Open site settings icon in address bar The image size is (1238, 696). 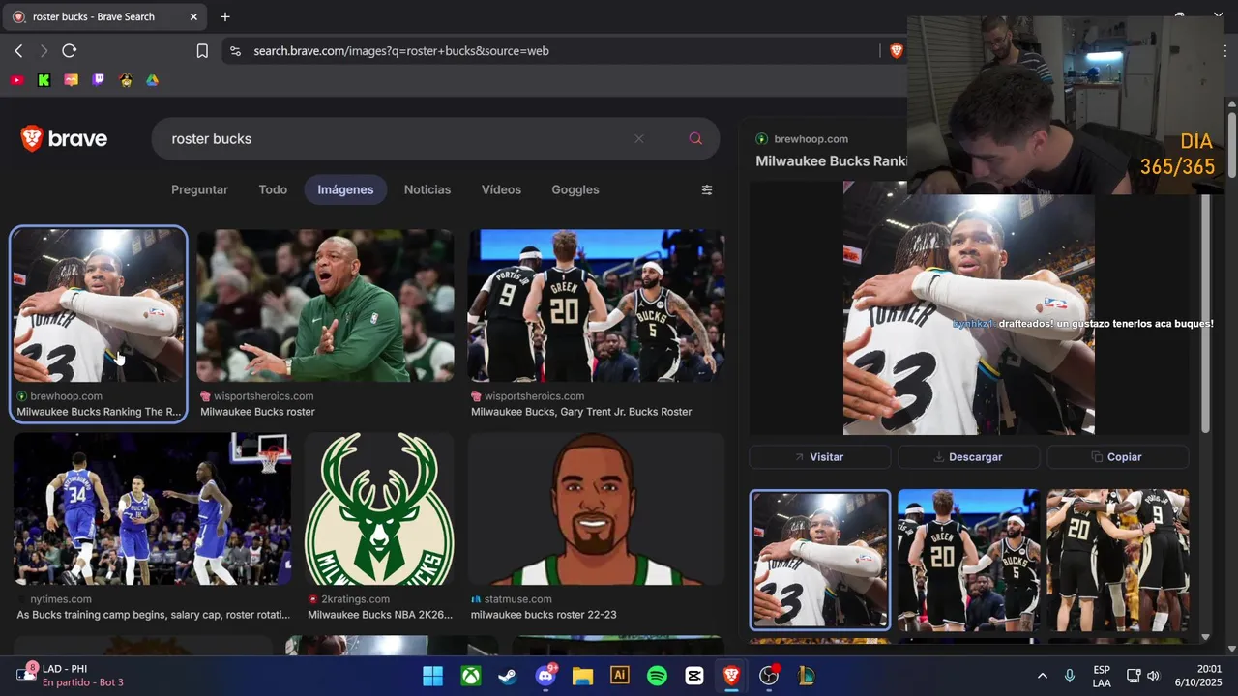tap(235, 51)
